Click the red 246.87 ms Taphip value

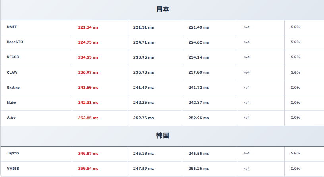pos(88,154)
